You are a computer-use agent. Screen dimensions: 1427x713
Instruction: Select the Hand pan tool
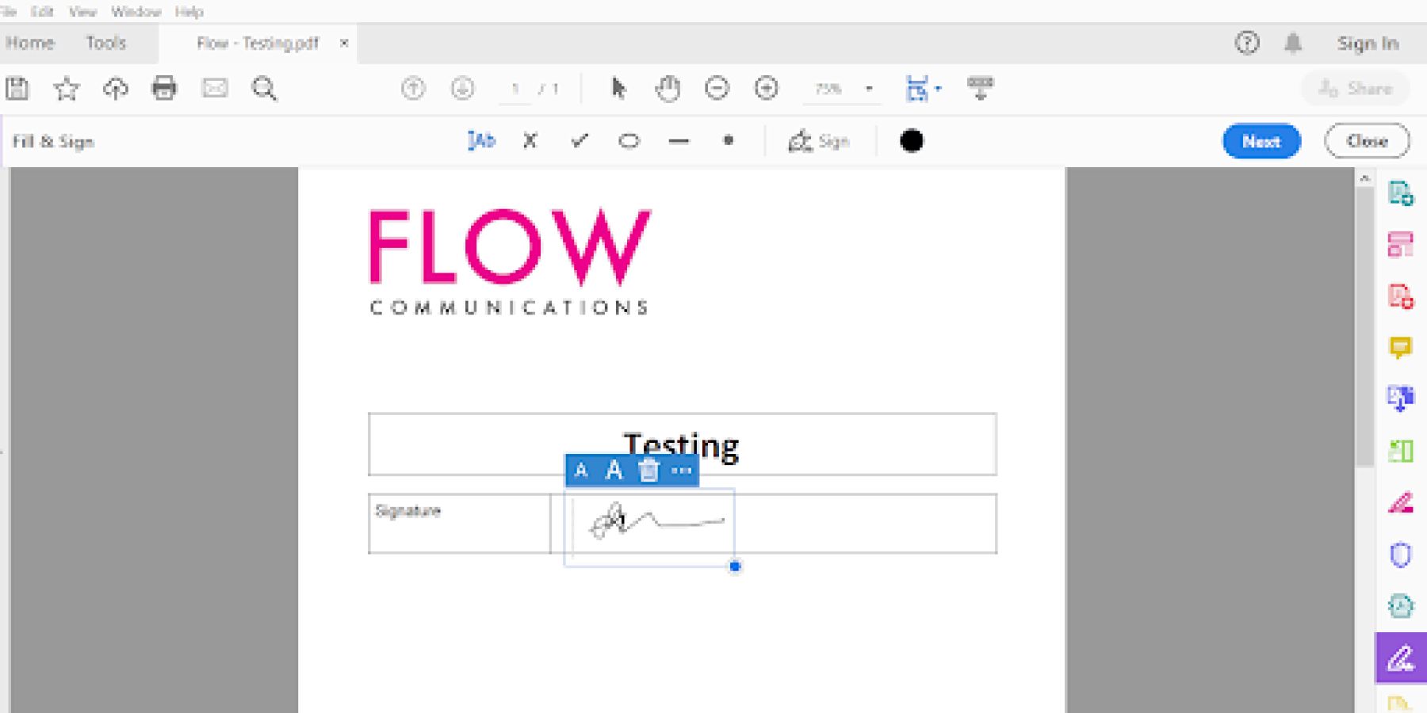(668, 88)
